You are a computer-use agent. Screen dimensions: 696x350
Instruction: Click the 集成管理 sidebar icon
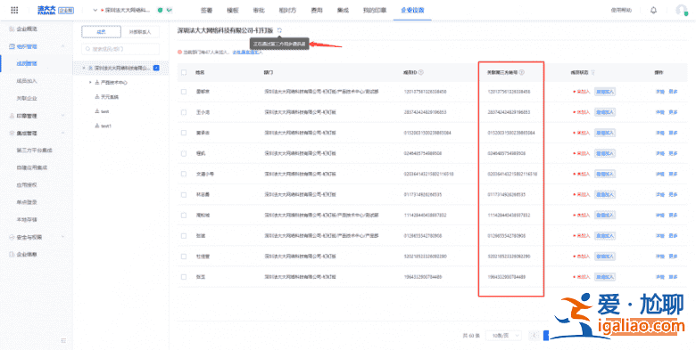pos(12,133)
